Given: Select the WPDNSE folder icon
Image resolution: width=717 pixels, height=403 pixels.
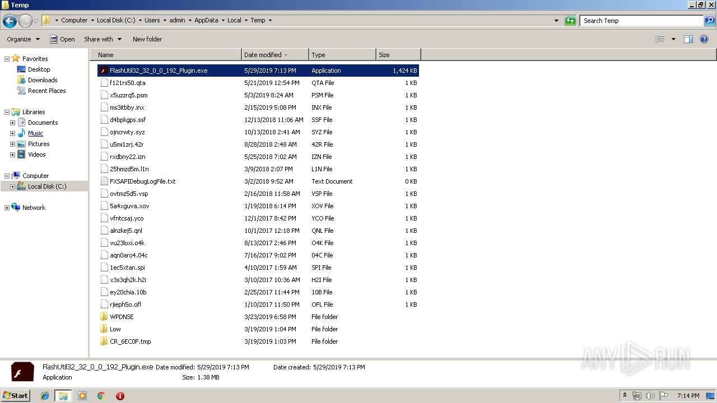Looking at the screenshot, I should [x=104, y=317].
